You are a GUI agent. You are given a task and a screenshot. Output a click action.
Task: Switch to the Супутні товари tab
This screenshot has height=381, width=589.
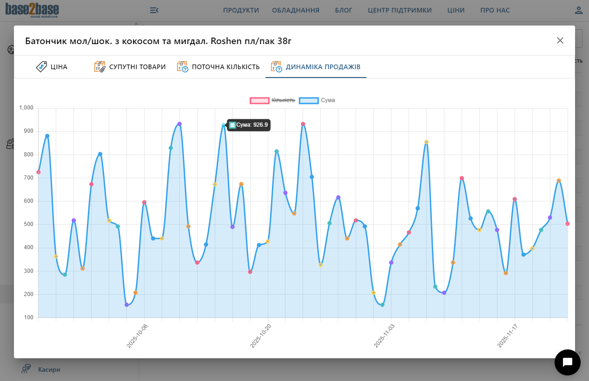[x=137, y=67]
